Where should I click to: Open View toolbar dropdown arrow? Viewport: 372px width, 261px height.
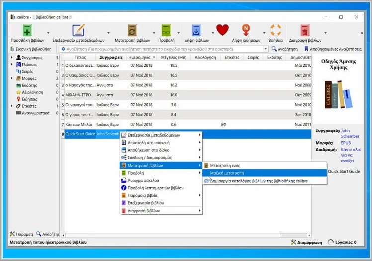(178, 33)
